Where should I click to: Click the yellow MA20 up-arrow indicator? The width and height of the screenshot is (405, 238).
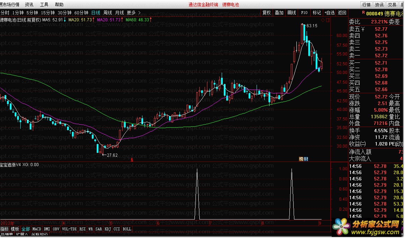pos(93,20)
